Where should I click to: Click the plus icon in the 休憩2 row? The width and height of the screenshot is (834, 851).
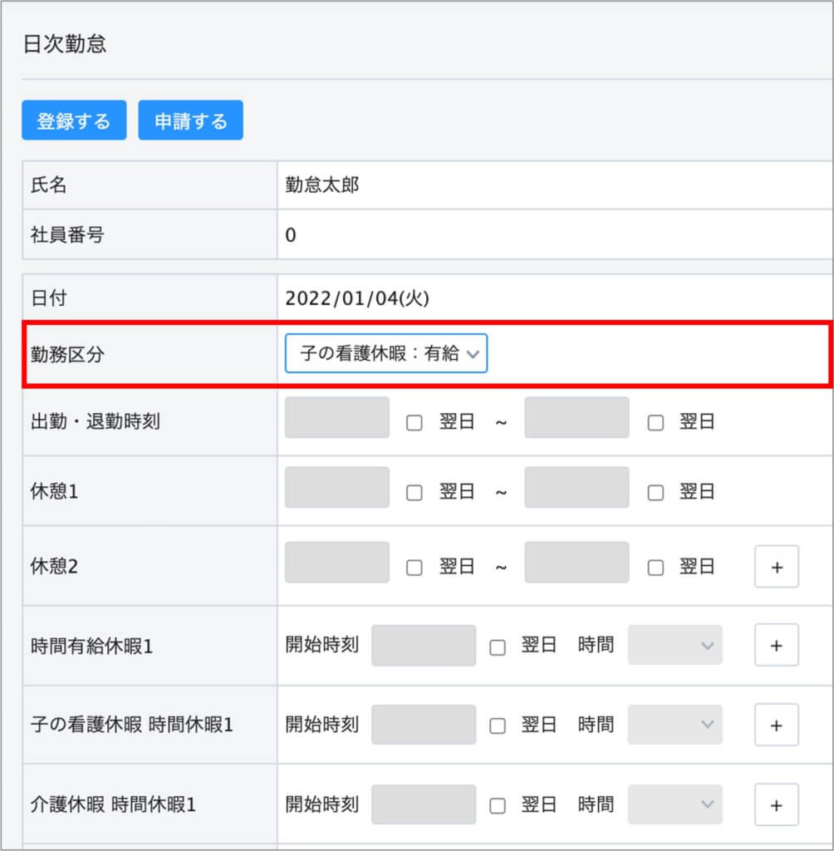click(776, 567)
